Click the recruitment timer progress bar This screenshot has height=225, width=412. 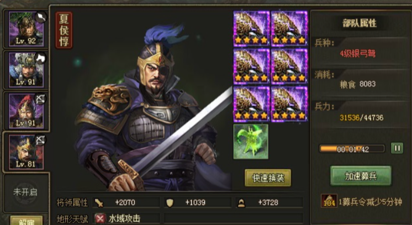pos(352,149)
